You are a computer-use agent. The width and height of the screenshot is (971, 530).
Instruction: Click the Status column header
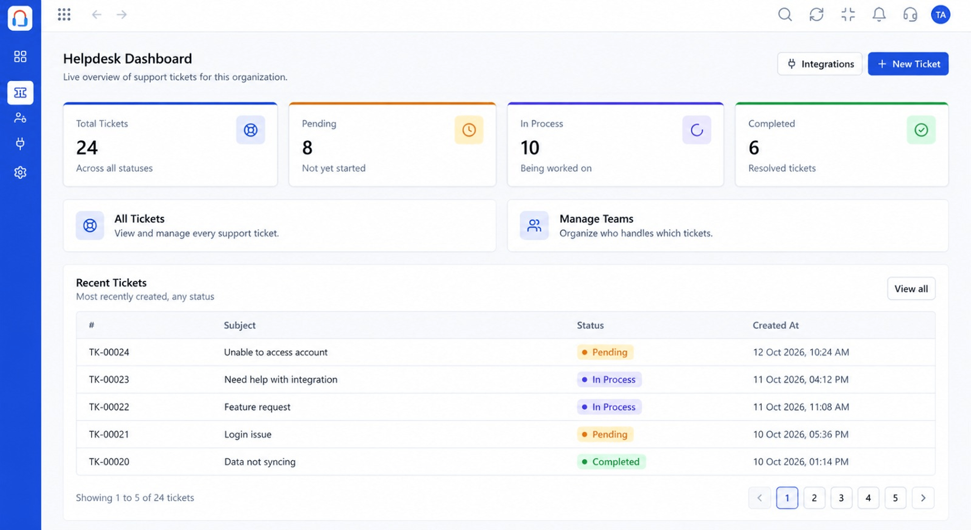[590, 325]
